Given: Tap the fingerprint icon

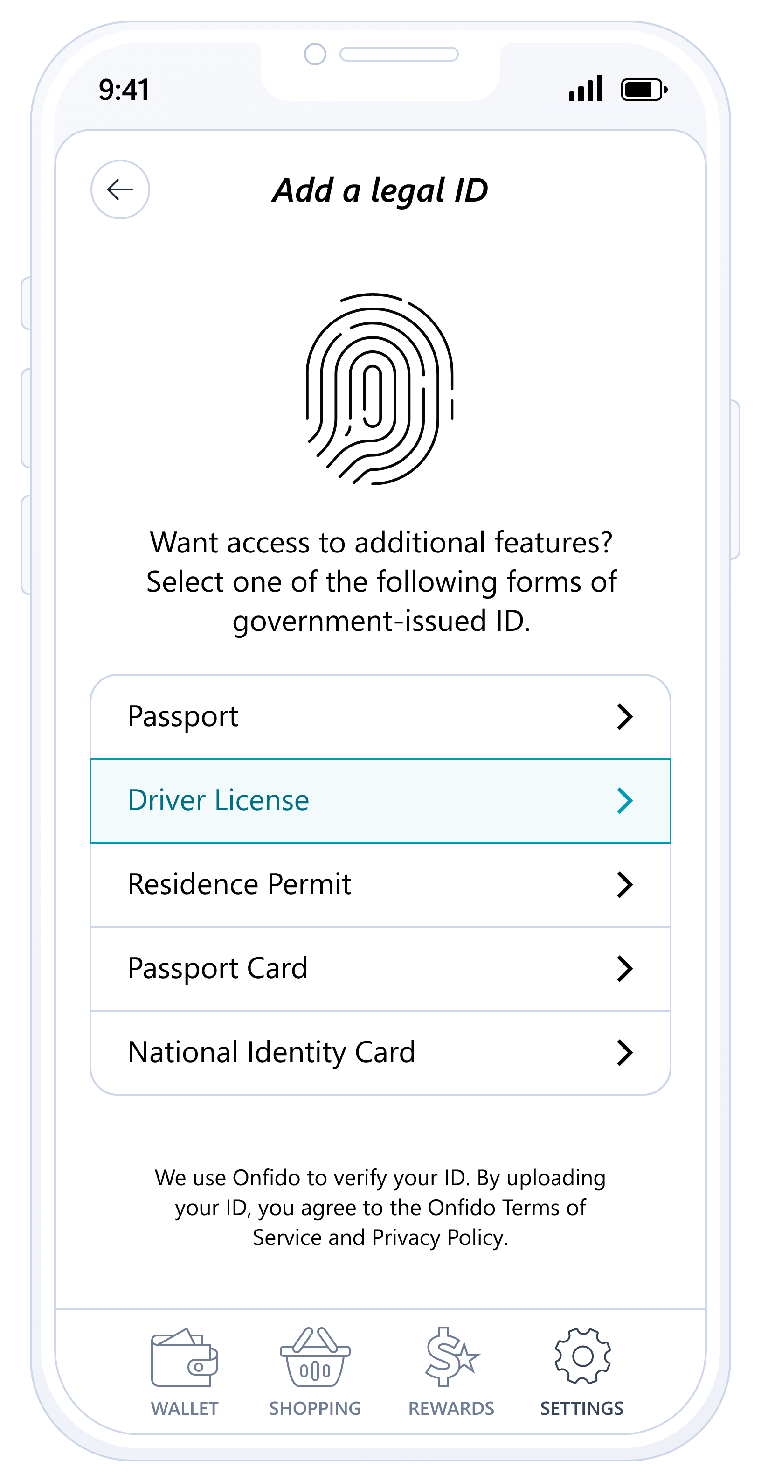Looking at the screenshot, I should pyautogui.click(x=380, y=390).
